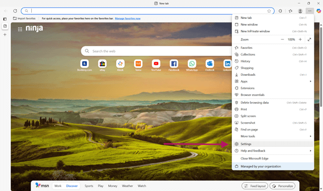This screenshot has height=191, width=323.
Task: Open the Watch feed tab
Action: tap(142, 186)
